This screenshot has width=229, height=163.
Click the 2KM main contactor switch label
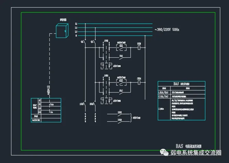pos(92,104)
